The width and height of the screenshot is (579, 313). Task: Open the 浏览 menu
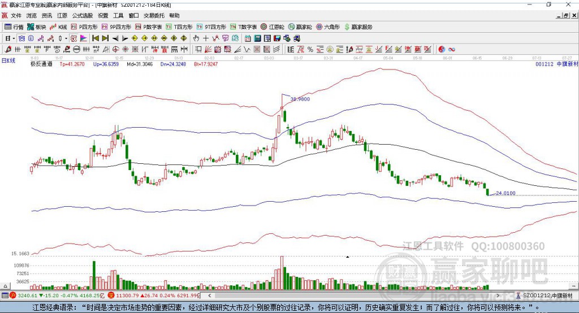click(32, 15)
